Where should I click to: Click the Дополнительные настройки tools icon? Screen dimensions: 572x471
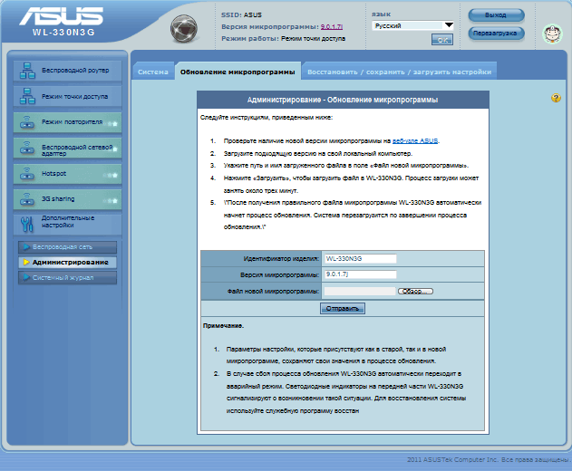point(26,223)
